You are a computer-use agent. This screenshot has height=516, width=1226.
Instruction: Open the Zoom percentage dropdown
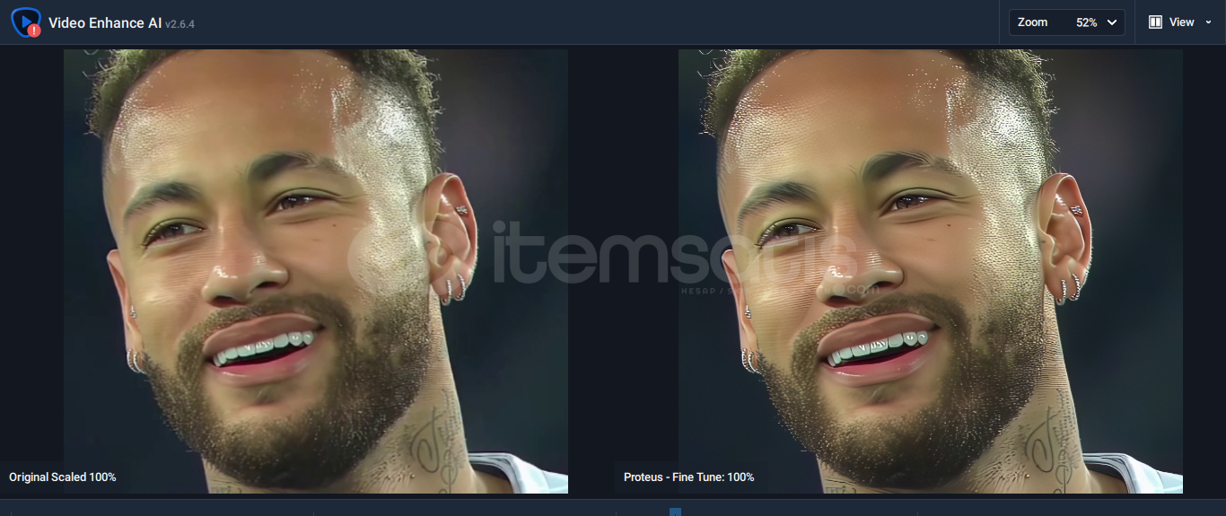tap(1066, 22)
